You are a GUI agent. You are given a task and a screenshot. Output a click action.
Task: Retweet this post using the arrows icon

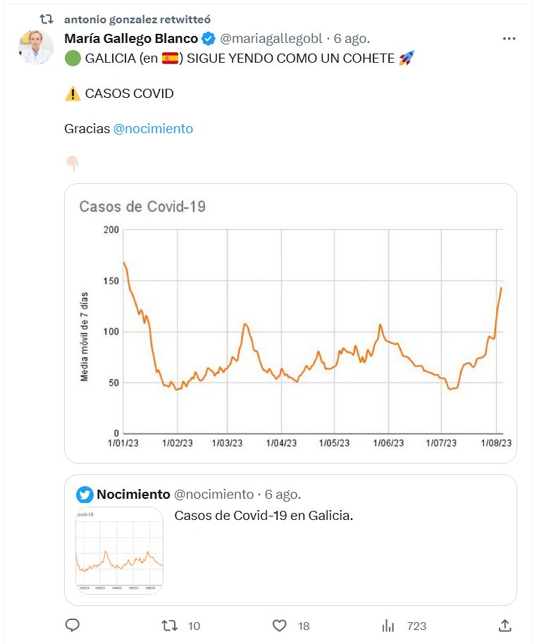170,625
